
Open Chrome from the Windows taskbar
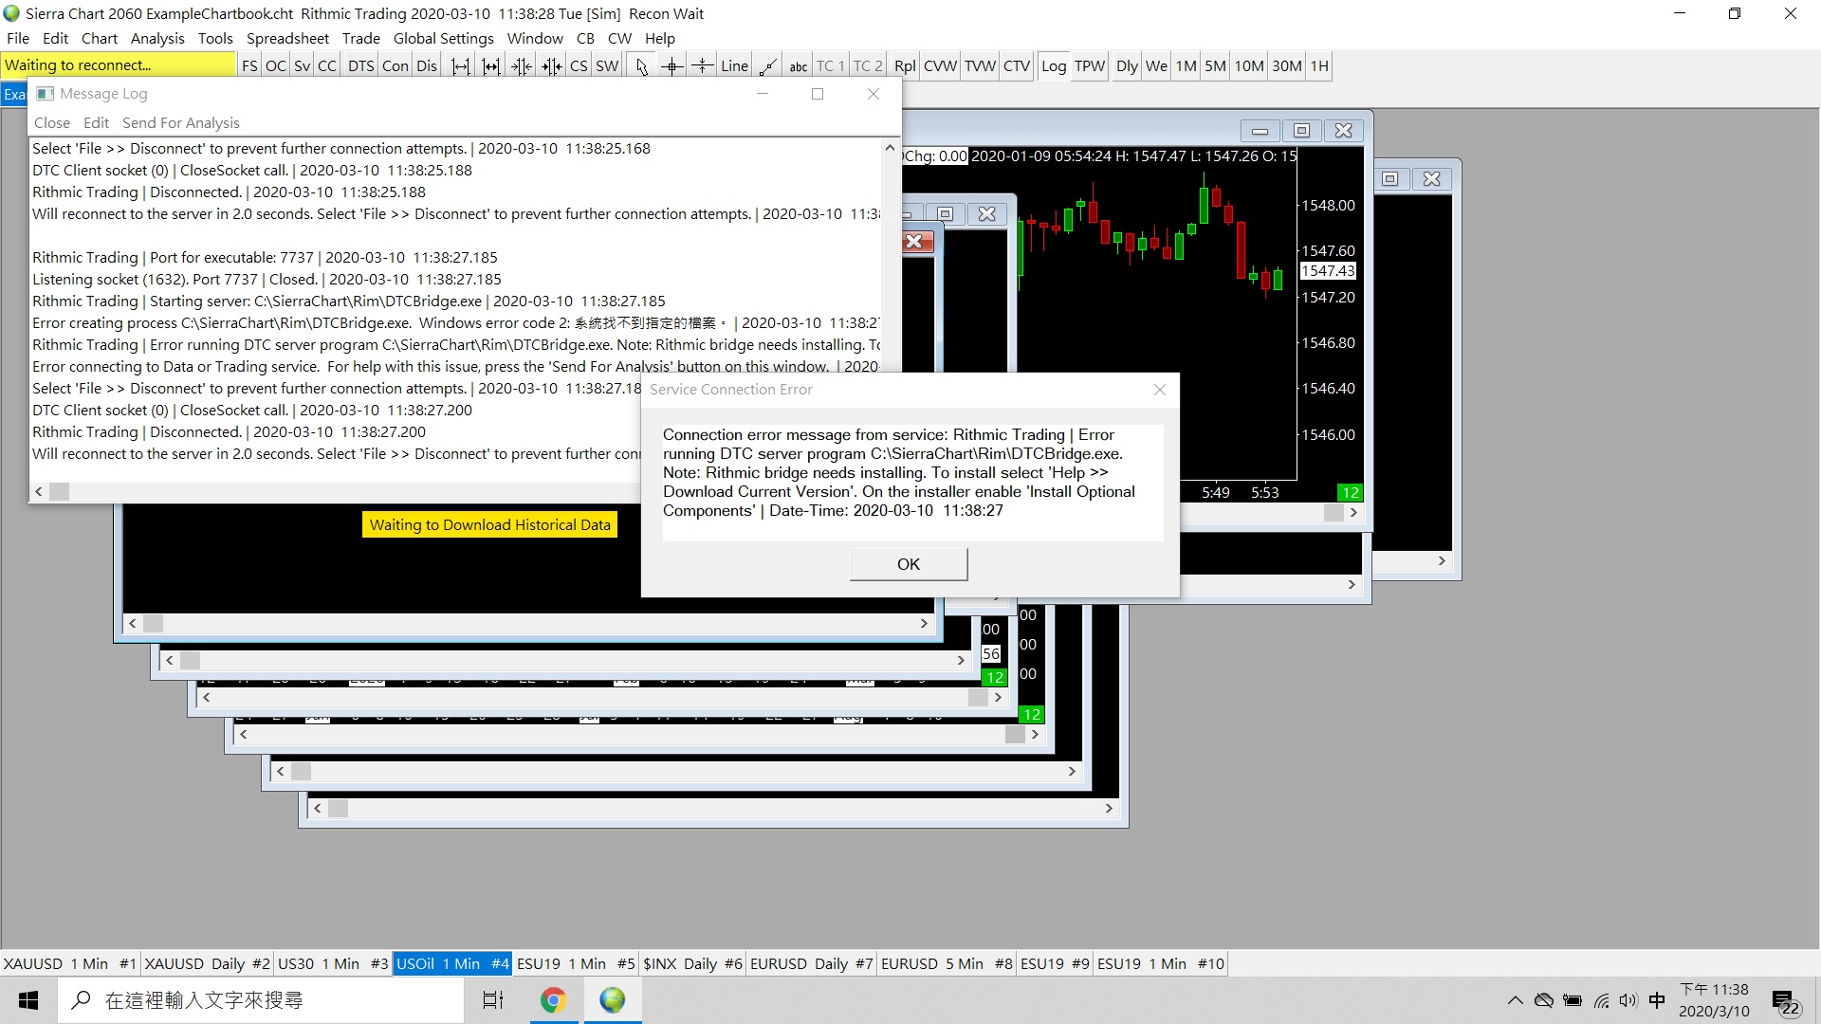(553, 1000)
